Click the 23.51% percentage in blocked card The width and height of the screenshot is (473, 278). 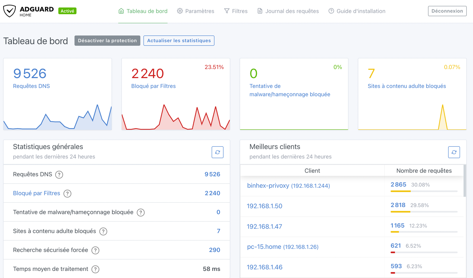214,67
